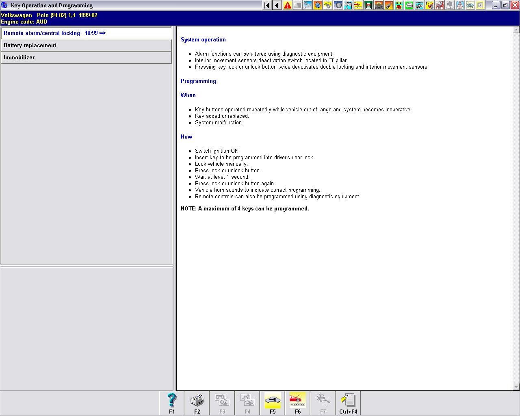The image size is (520, 416).
Task: Click the red warning triangle toolbar icon
Action: pyautogui.click(x=287, y=5)
